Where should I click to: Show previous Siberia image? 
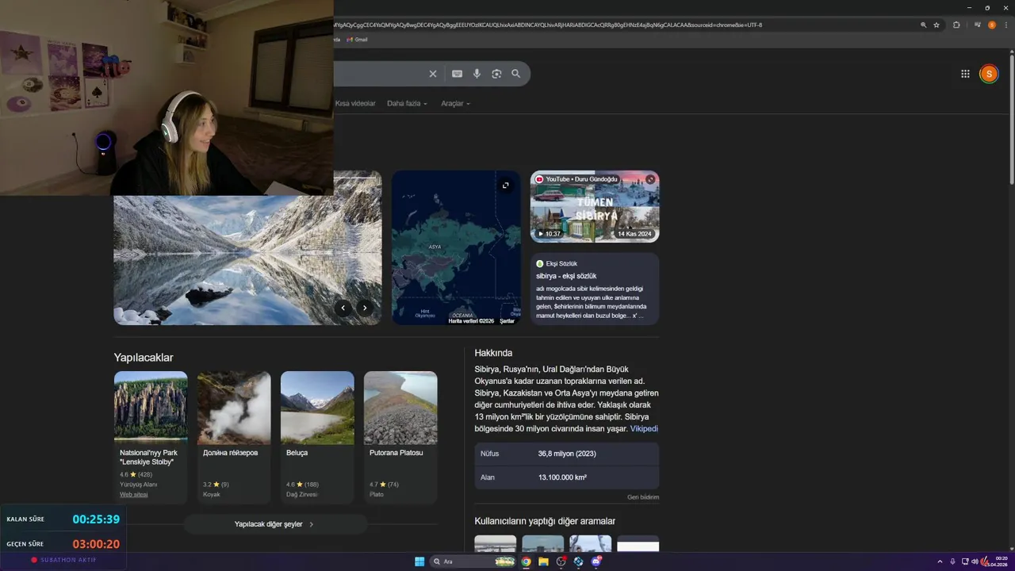coord(343,308)
